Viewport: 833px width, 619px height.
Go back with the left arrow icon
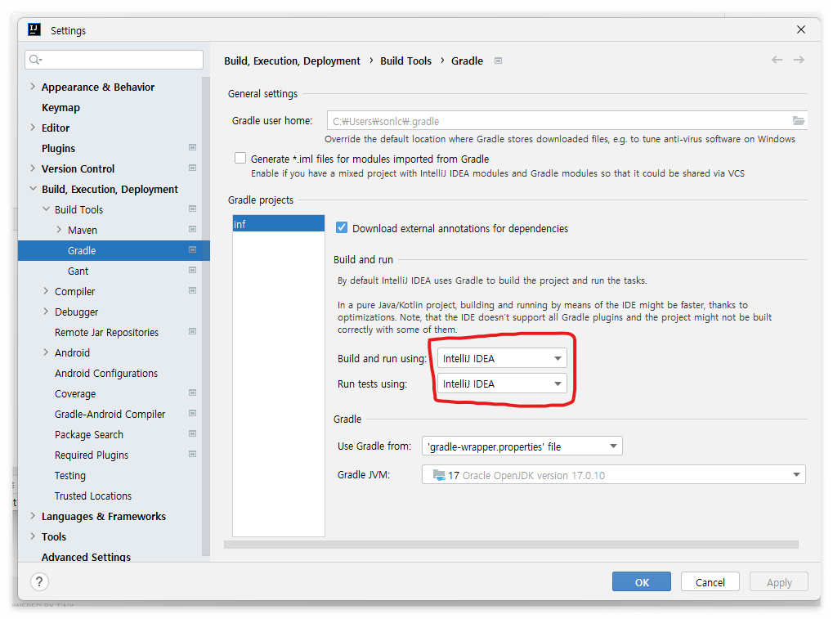(777, 60)
